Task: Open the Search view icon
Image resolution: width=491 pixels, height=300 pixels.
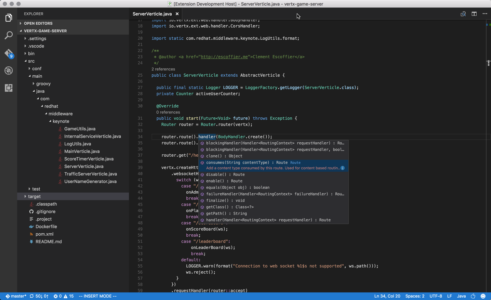Action: pyautogui.click(x=9, y=35)
